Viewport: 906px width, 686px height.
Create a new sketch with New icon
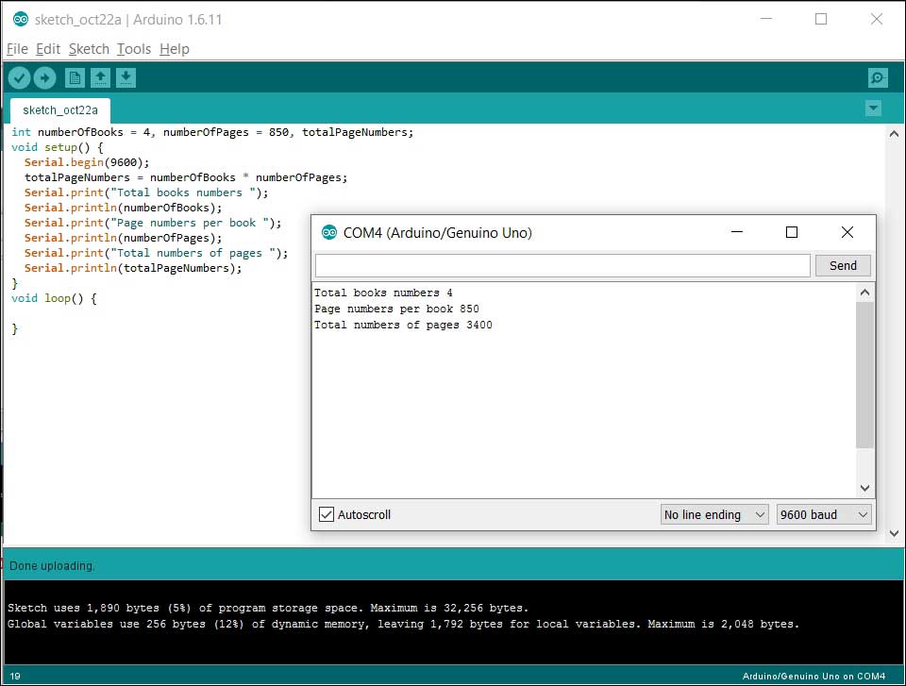[x=75, y=78]
